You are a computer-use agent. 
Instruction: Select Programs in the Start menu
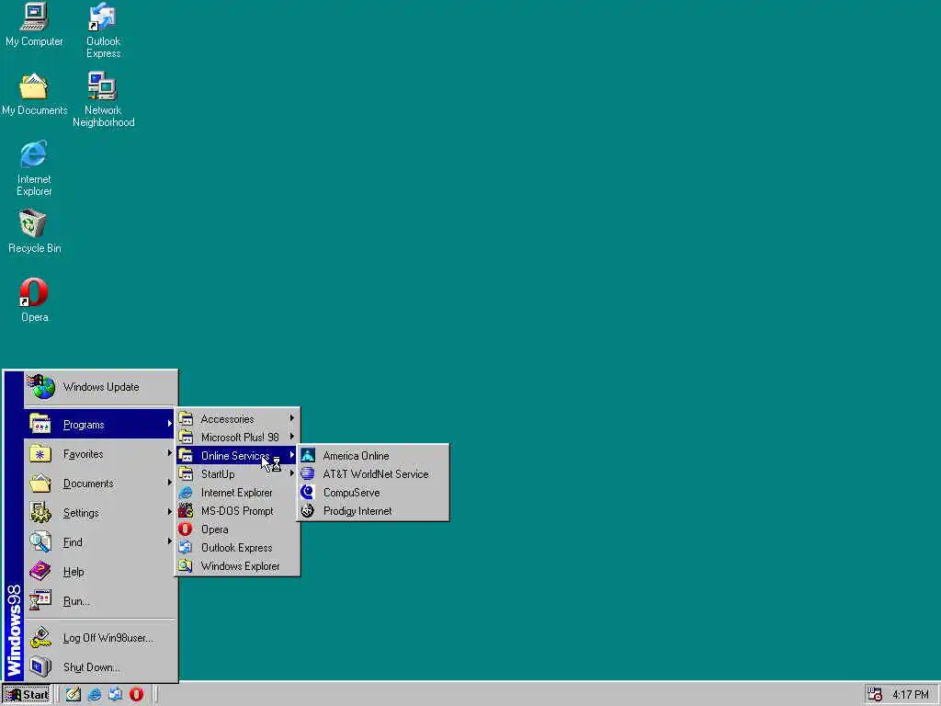(100, 425)
